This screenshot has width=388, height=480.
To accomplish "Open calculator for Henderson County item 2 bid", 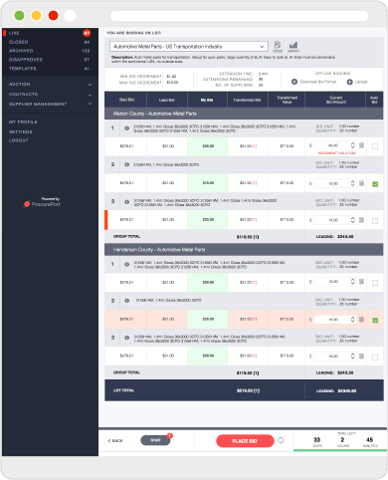I will tap(361, 320).
